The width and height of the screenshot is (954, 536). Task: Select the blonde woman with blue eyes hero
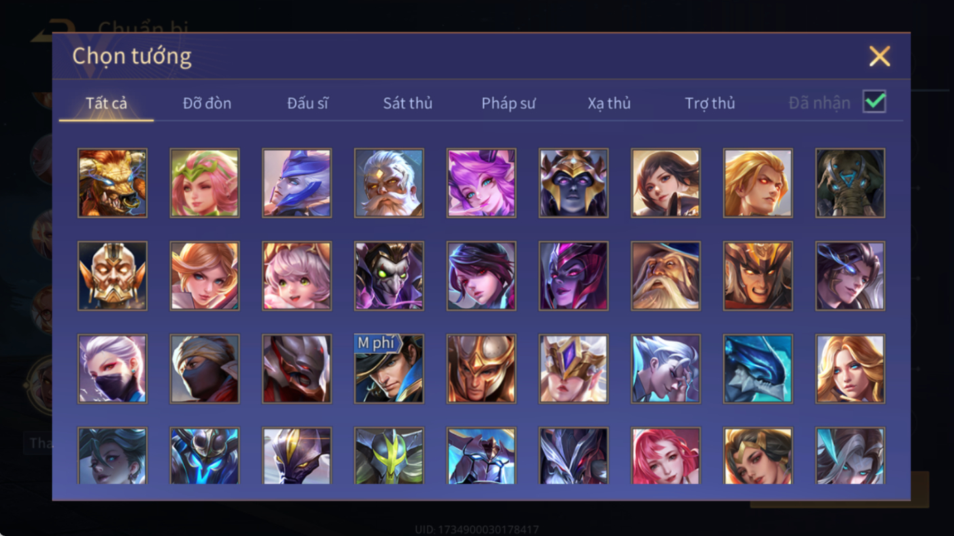pyautogui.click(x=850, y=369)
